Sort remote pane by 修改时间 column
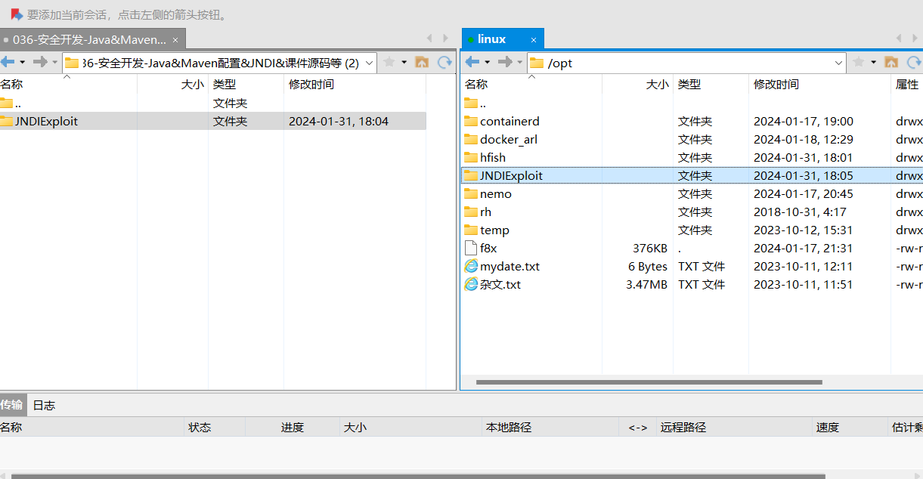 [x=819, y=84]
